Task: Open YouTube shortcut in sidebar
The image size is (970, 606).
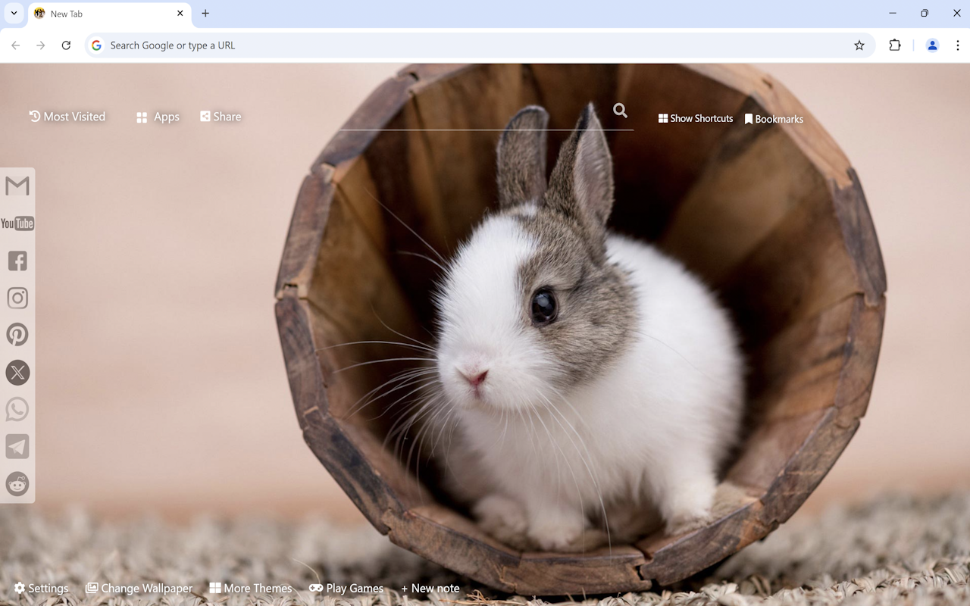Action: [x=17, y=223]
